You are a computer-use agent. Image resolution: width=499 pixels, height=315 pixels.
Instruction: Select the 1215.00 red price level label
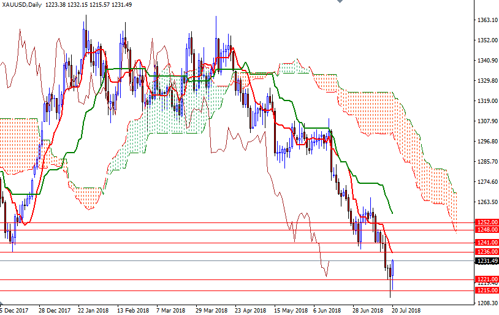tap(487, 290)
